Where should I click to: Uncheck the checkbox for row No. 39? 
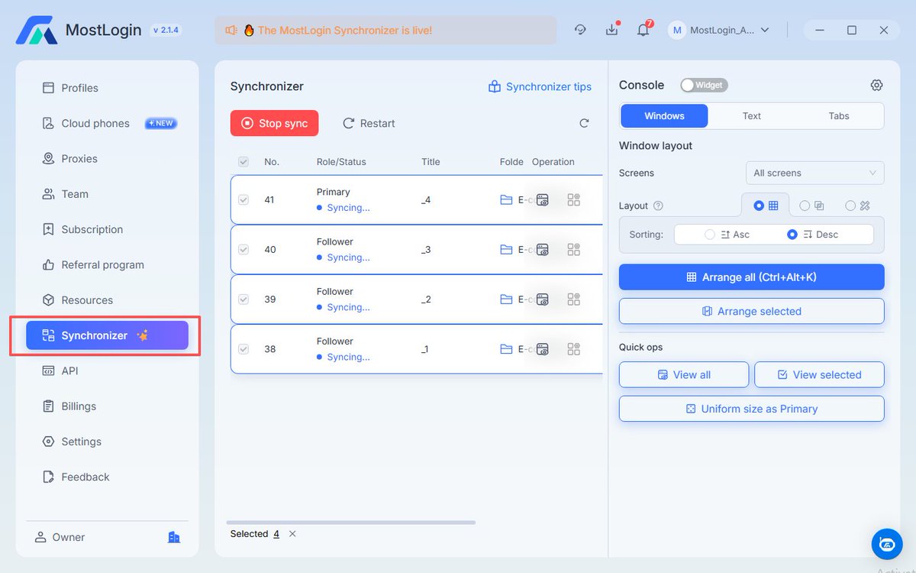click(x=244, y=299)
